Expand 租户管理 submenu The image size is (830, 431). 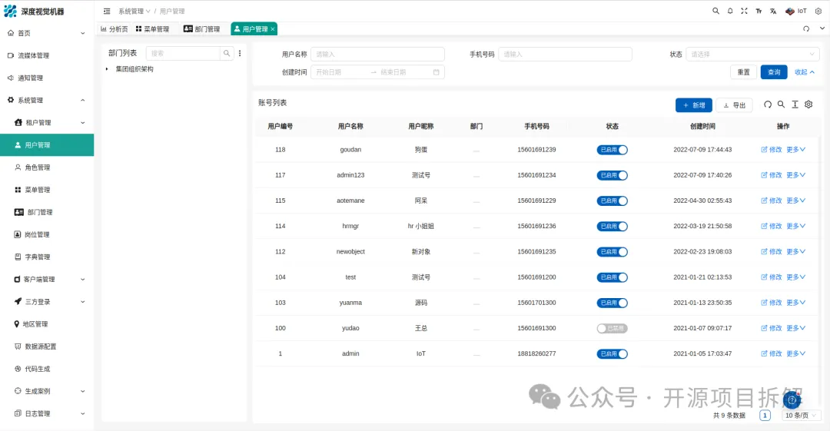click(47, 122)
